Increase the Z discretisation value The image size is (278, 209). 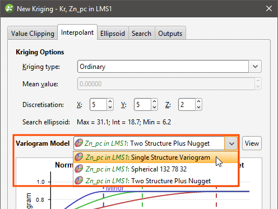coord(198,101)
